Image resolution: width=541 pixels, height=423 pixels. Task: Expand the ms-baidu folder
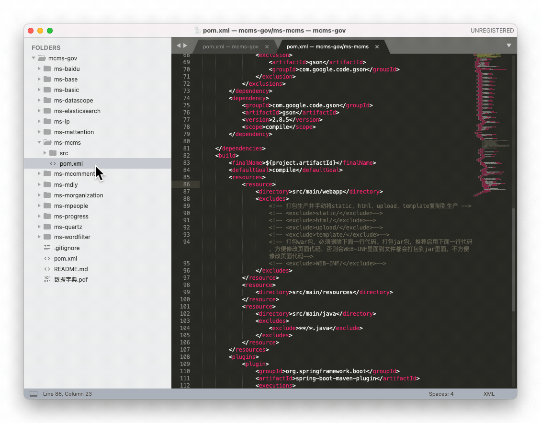[x=39, y=69]
